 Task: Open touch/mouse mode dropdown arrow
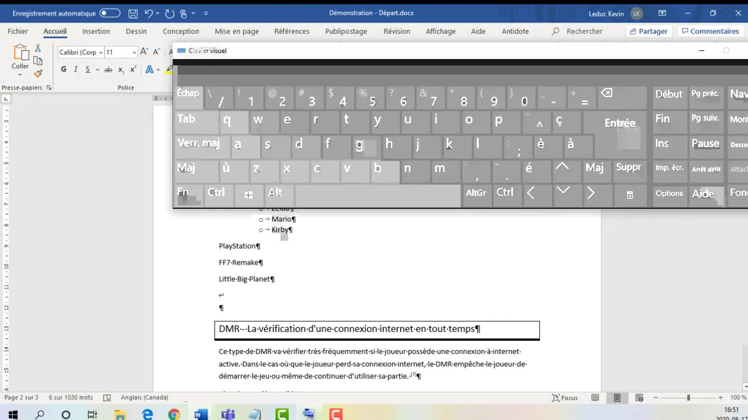[193, 13]
